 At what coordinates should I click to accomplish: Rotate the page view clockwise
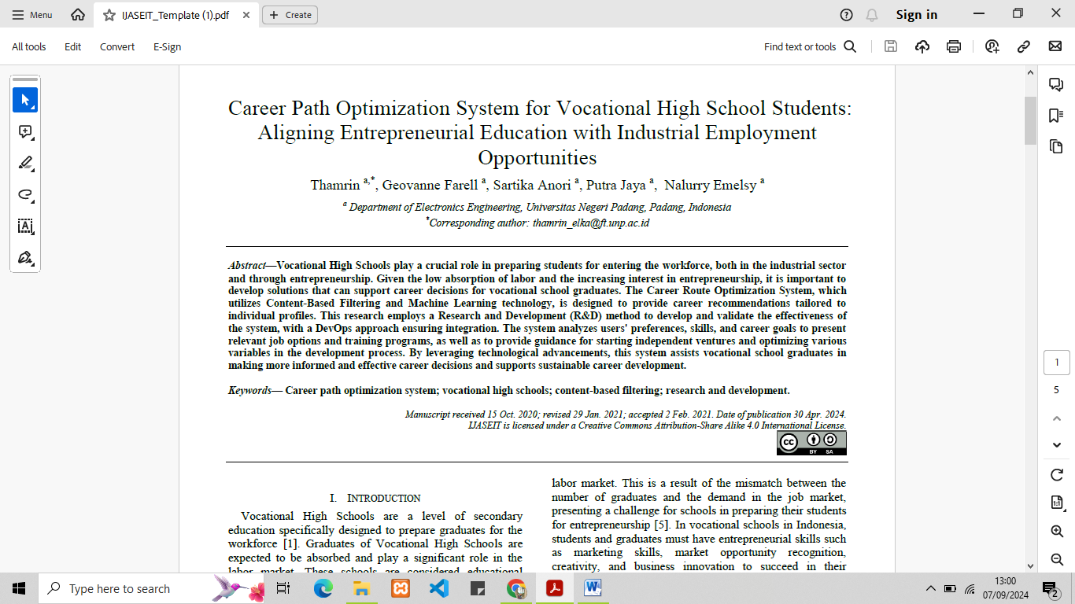click(1057, 475)
